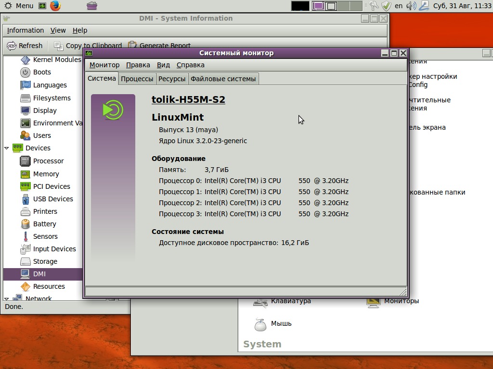This screenshot has width=493, height=369.
Task: Select the Система tab
Action: 102,78
